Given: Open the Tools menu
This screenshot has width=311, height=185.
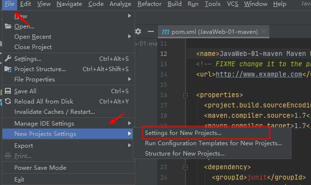Looking at the screenshot, I should point(212,4).
